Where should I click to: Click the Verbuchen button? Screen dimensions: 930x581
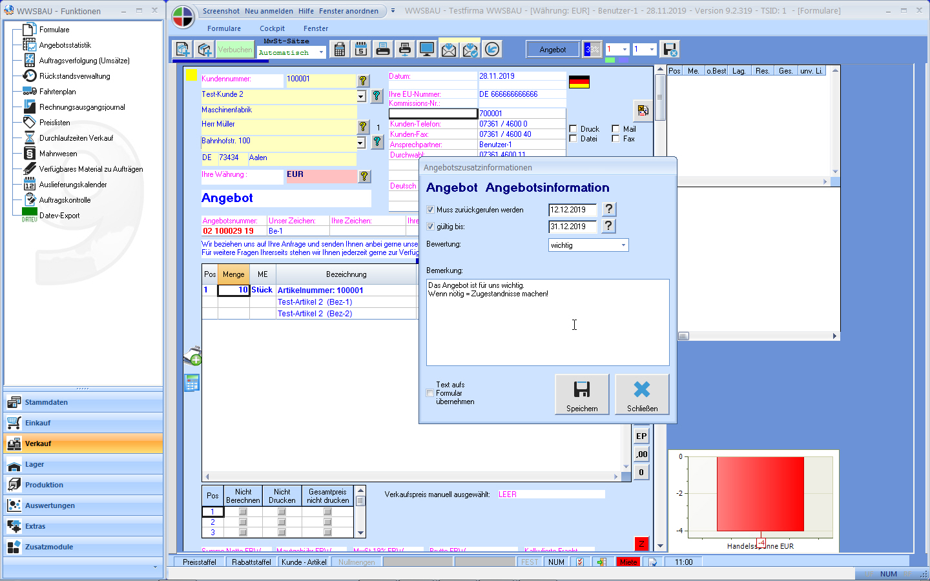tap(235, 50)
